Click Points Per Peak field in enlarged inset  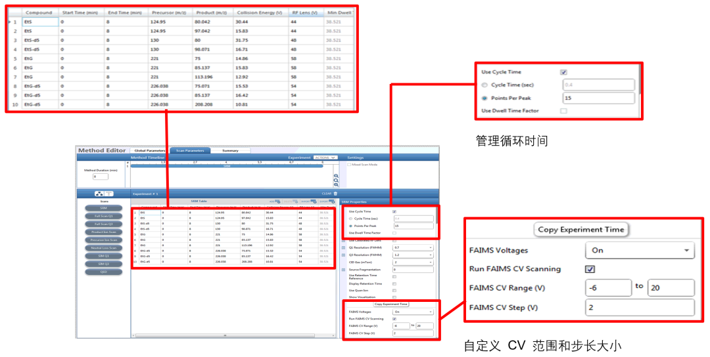(x=599, y=98)
